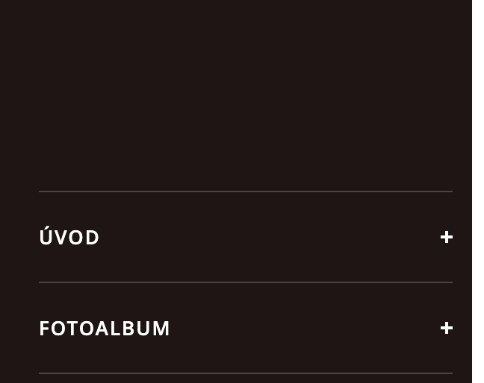Tap the FOTOALBUM text in the menu

coord(105,329)
